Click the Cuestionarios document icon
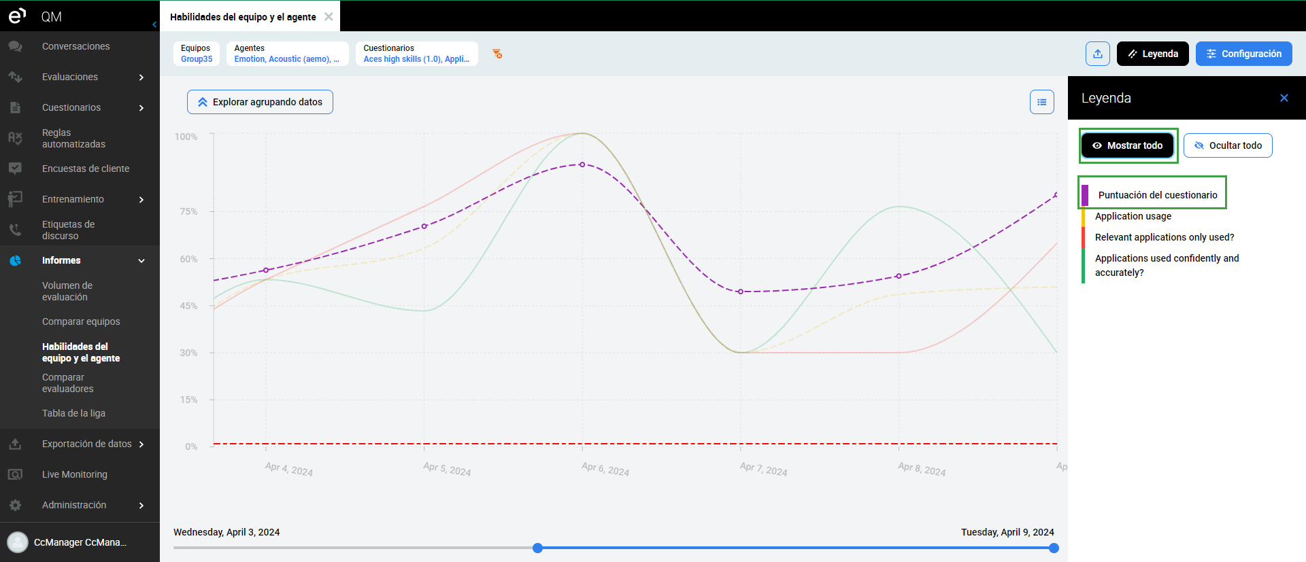The height and width of the screenshot is (562, 1306). [x=15, y=107]
